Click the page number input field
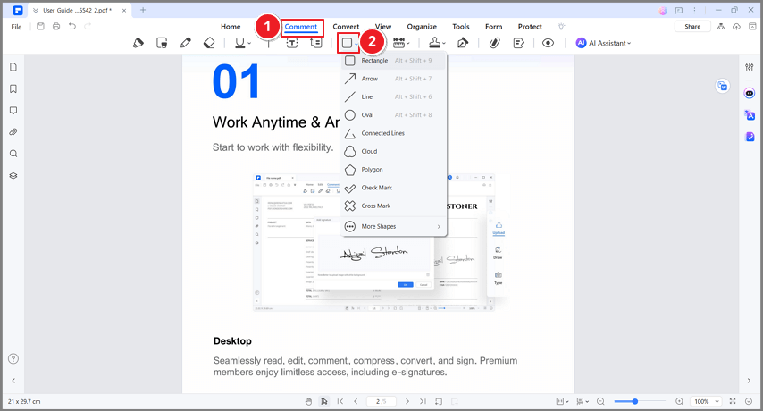This screenshot has height=411, width=763. 381,402
